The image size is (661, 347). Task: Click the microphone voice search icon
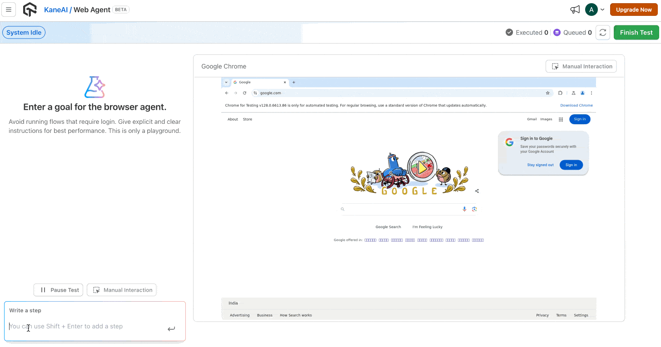[464, 209]
